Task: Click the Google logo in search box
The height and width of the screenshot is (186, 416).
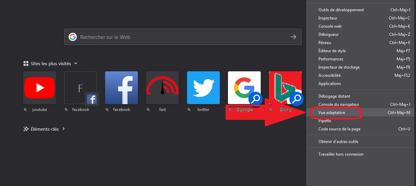Action: coord(72,37)
